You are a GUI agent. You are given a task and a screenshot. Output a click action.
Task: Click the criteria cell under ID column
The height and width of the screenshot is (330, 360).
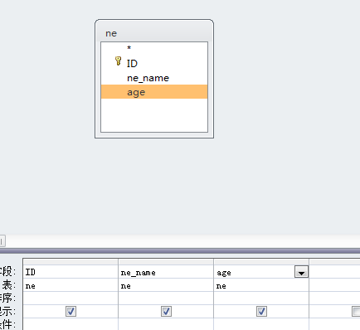pos(71,324)
